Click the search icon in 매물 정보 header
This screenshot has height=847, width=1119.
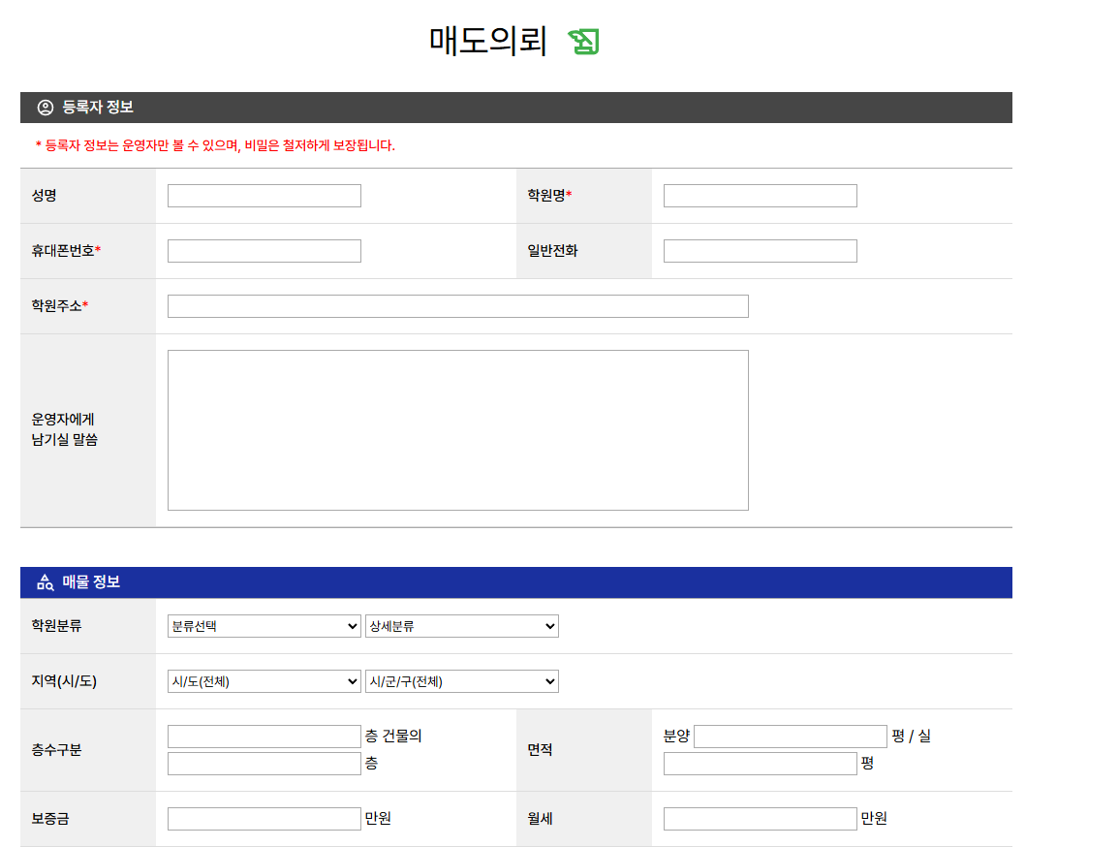(x=46, y=582)
